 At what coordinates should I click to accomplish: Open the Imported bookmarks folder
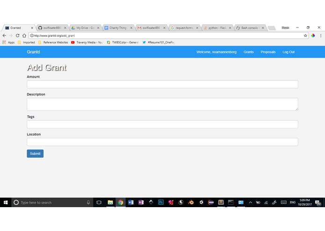coord(26,42)
